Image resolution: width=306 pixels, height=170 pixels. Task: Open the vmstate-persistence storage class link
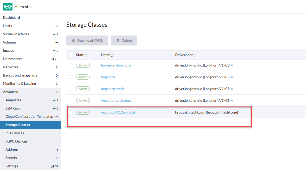pos(116,100)
